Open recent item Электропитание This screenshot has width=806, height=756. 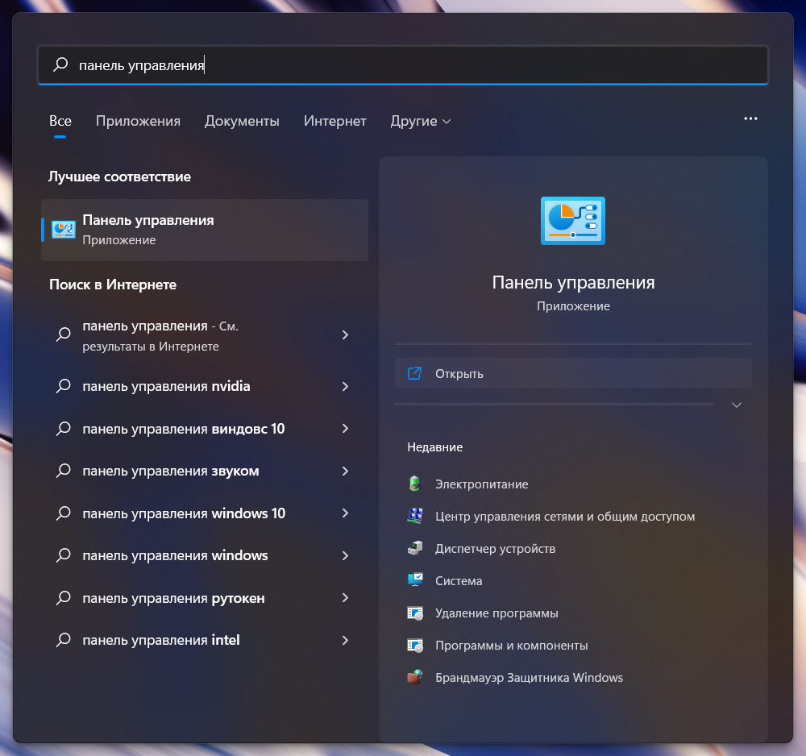(482, 484)
